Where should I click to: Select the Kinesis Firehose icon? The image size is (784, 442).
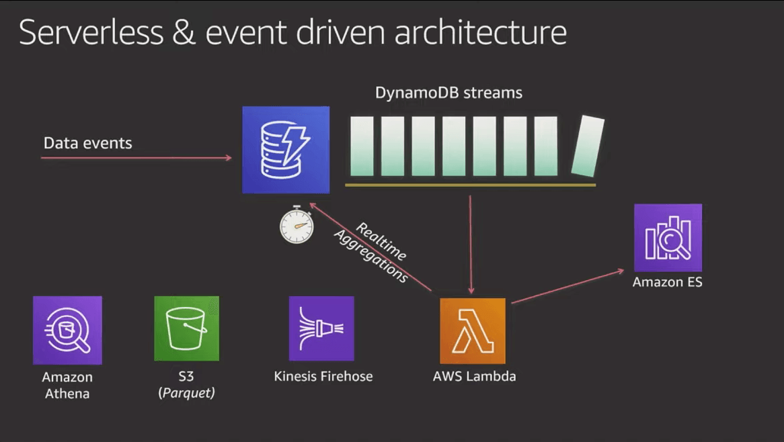click(321, 328)
